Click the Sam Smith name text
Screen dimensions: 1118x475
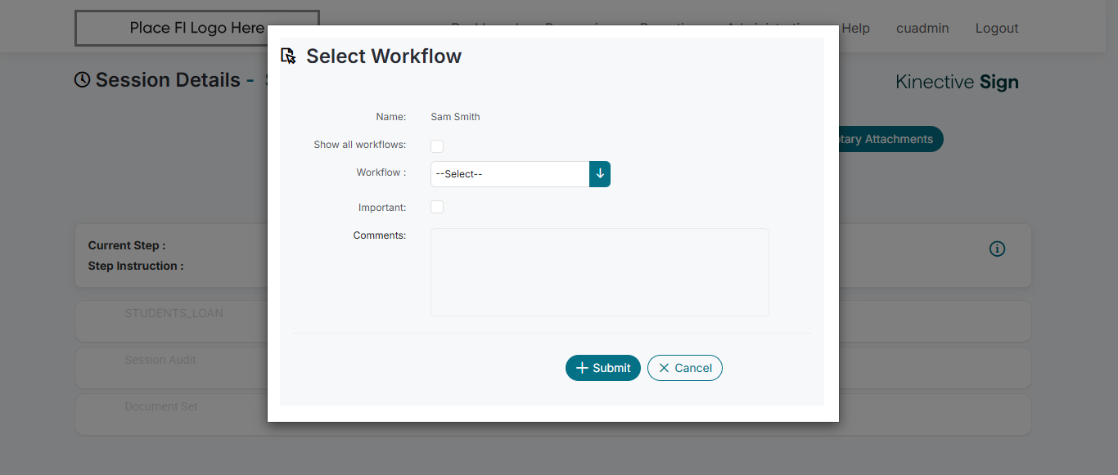455,117
